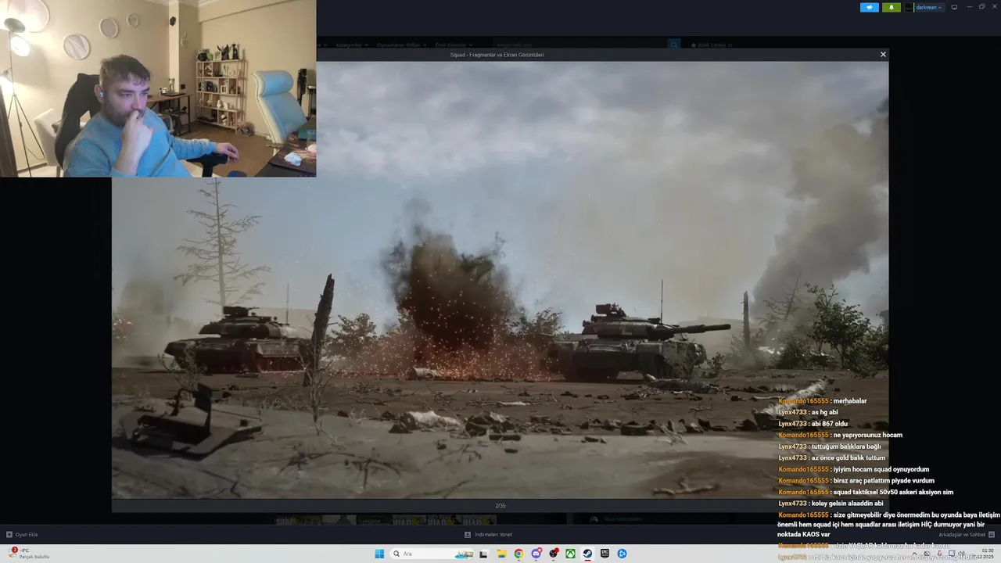Click the chat message 'abi 867 oldu'

[x=830, y=424]
